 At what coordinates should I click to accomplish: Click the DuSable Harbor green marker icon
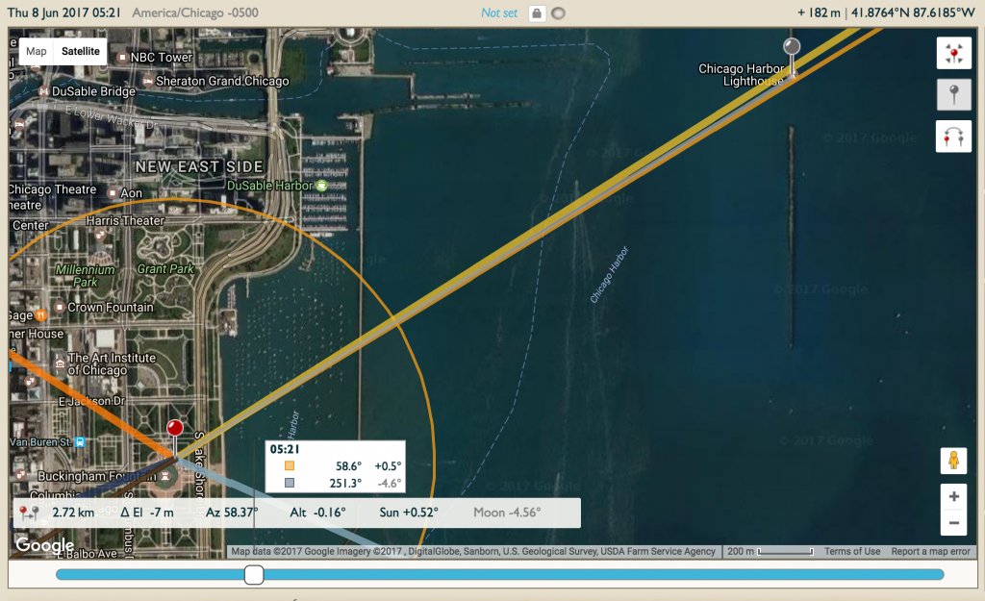coord(321,186)
